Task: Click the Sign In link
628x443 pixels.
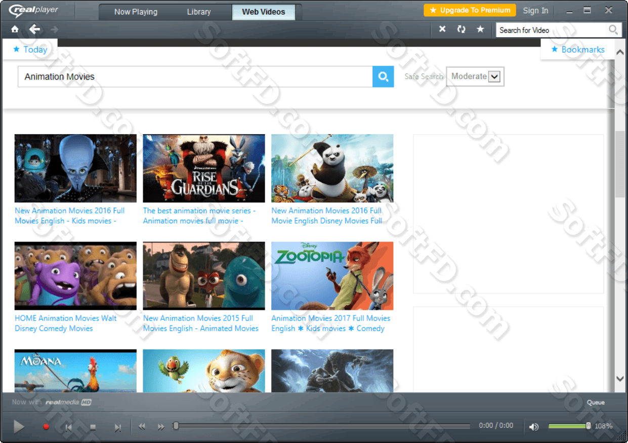Action: (x=535, y=10)
